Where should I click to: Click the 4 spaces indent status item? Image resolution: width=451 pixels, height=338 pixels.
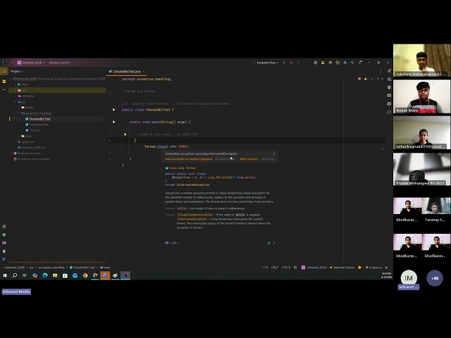[x=373, y=268]
